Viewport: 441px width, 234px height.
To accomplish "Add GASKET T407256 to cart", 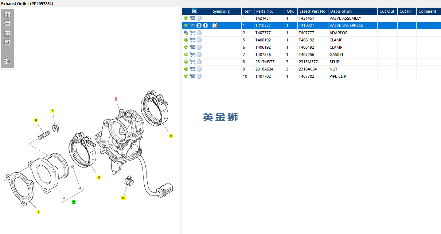I will (192, 55).
